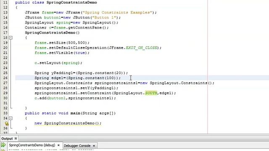The width and height of the screenshot is (269, 151).
Task: Click springconstraints1.setY(yPadding1) on line 28
Action: click(x=76, y=88)
